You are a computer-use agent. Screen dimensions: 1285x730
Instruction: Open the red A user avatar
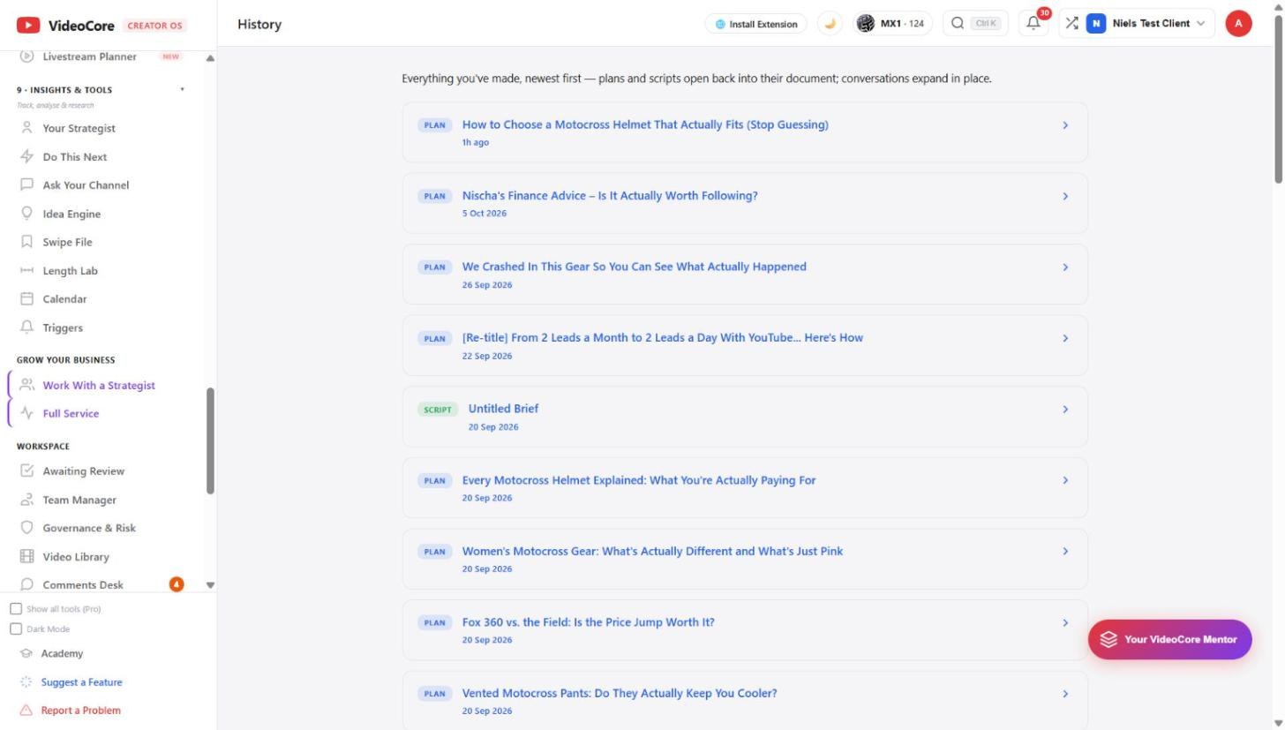[x=1238, y=24]
